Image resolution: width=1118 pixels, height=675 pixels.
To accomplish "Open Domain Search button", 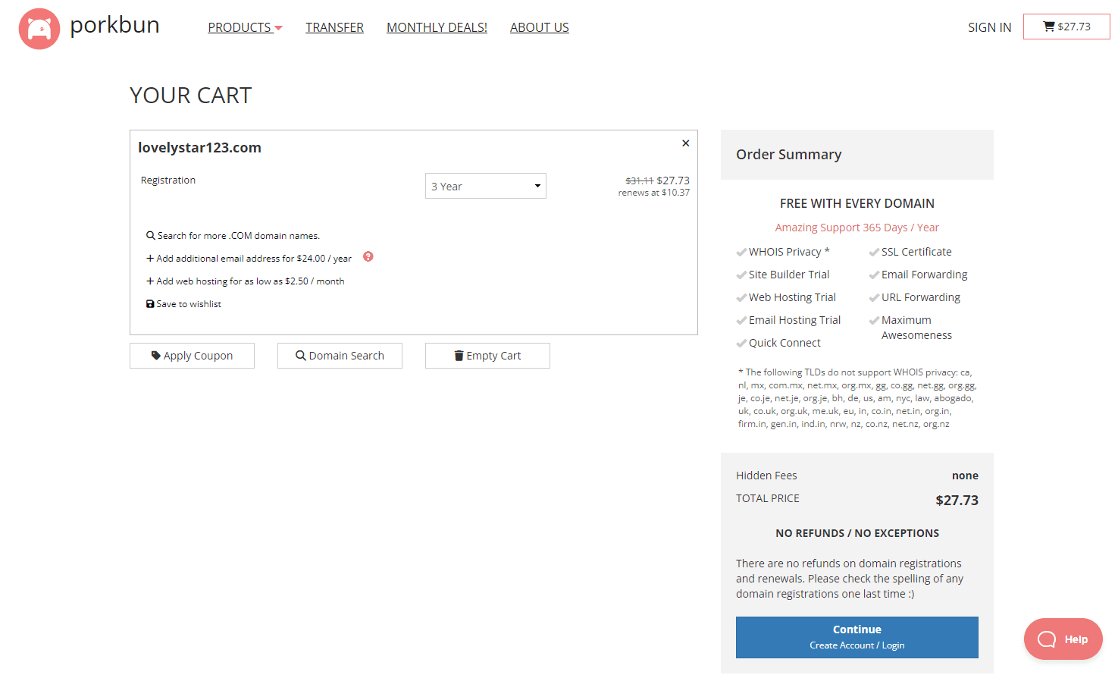I will 340,356.
